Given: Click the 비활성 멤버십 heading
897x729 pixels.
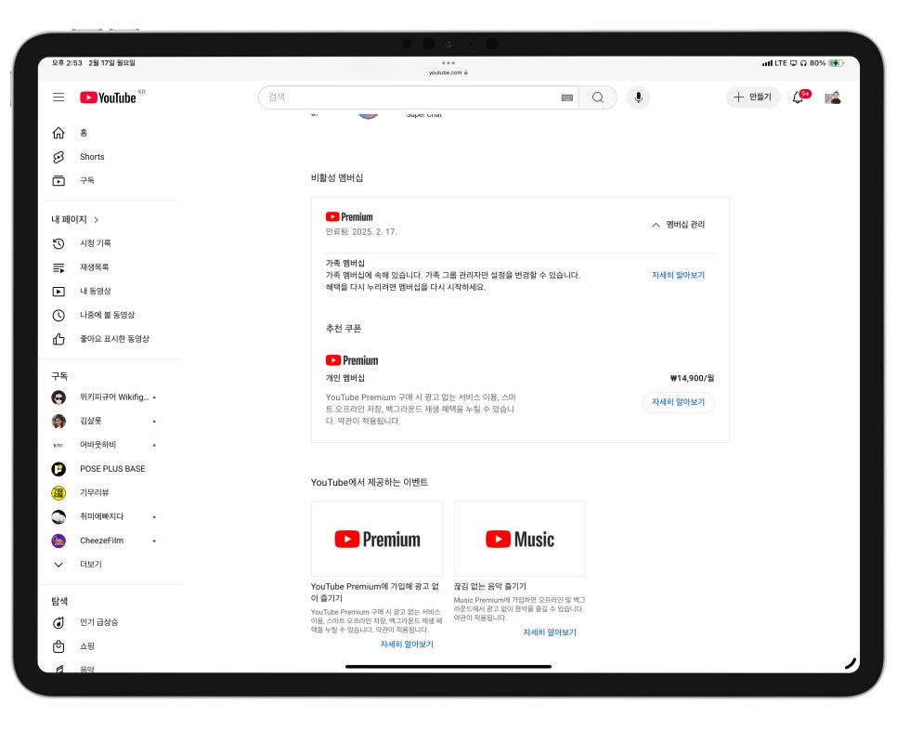Looking at the screenshot, I should click(337, 178).
